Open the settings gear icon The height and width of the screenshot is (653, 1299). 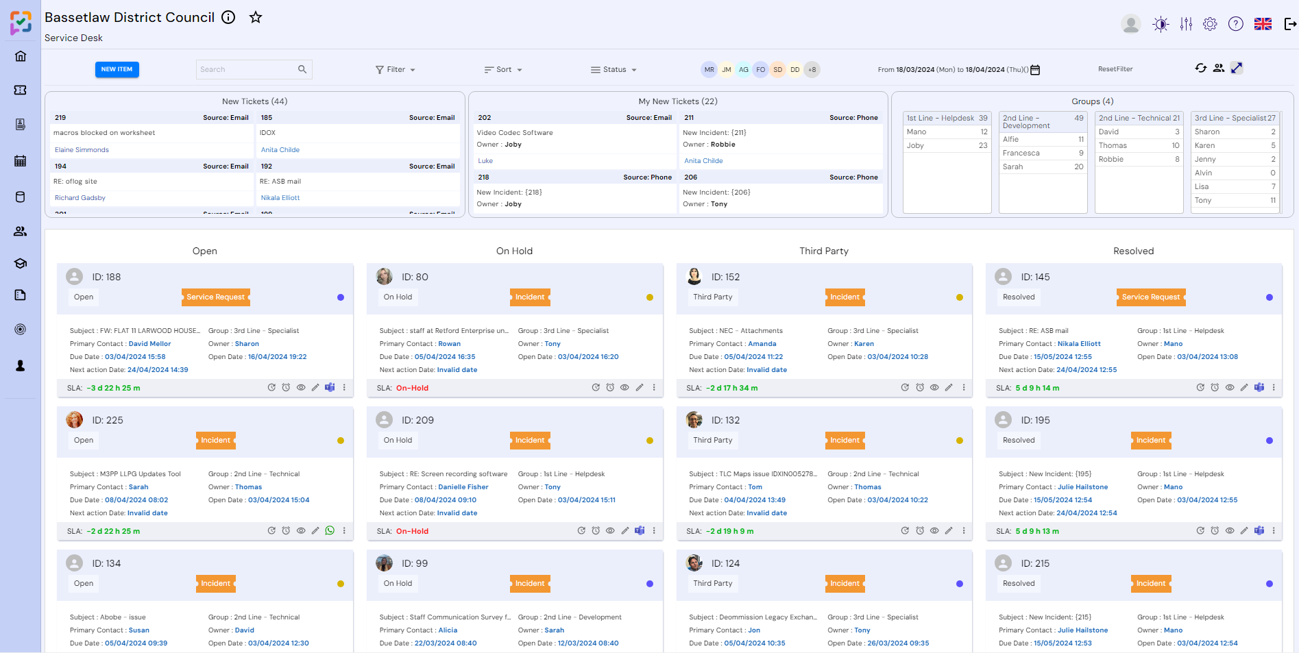pos(1211,25)
